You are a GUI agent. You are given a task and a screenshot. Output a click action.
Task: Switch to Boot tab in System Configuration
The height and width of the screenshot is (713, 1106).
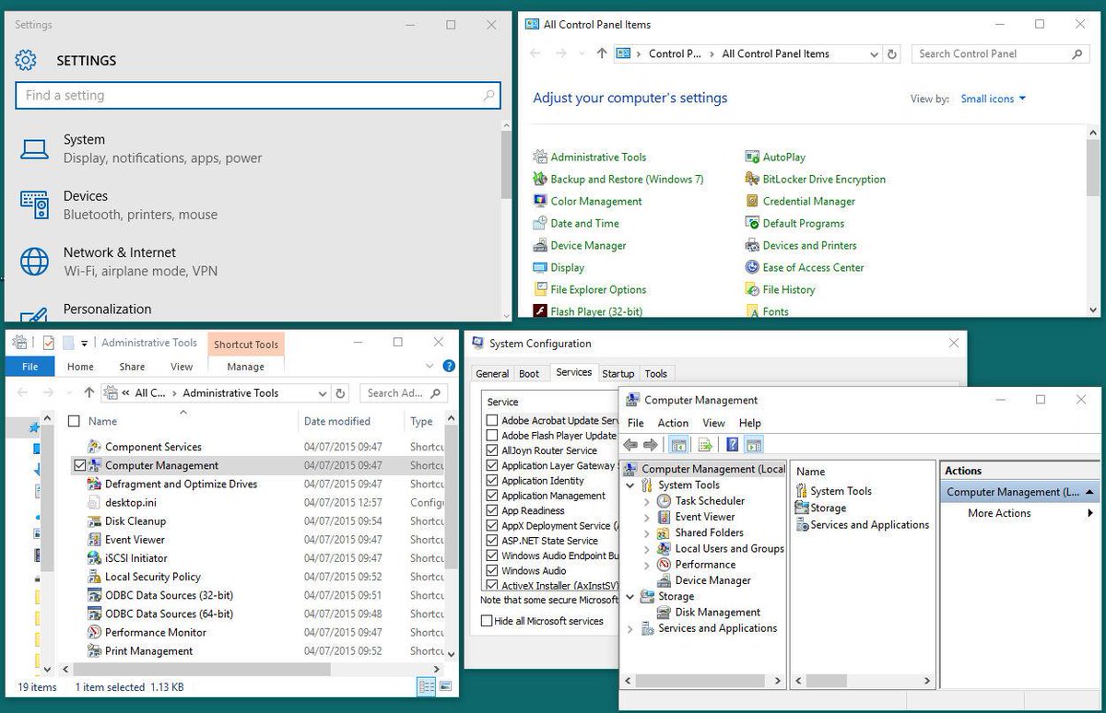tap(529, 374)
